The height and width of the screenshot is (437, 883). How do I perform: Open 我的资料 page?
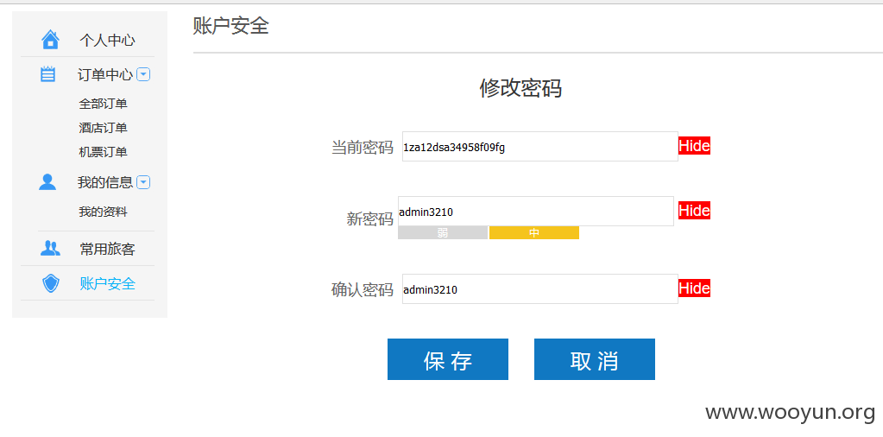(x=103, y=212)
